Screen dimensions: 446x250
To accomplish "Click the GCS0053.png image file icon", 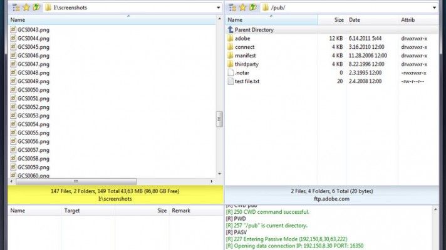I will coord(13,115).
